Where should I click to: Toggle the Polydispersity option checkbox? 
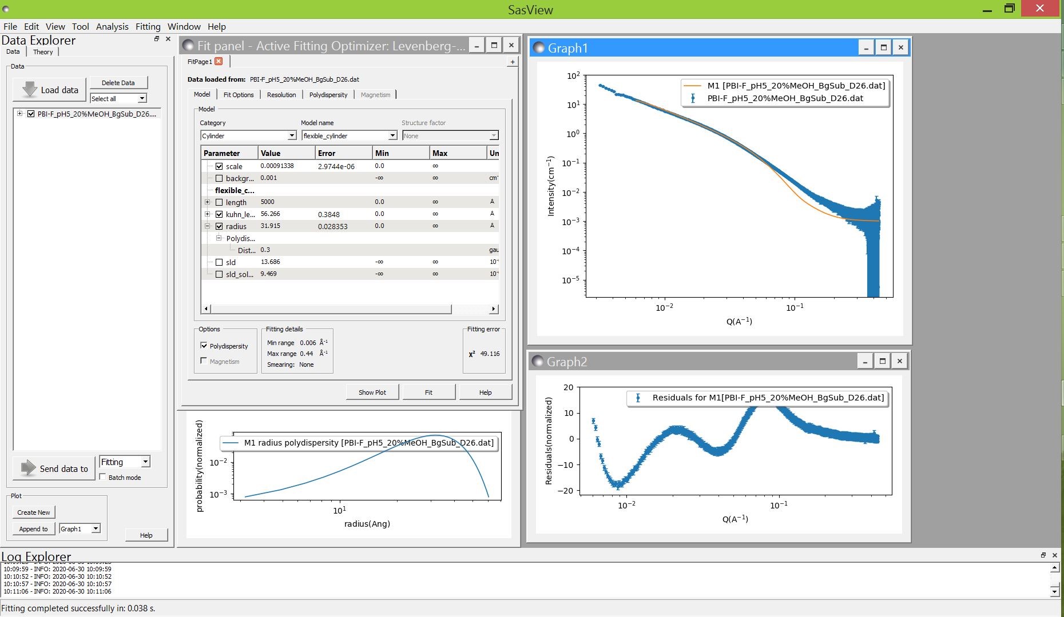click(204, 346)
